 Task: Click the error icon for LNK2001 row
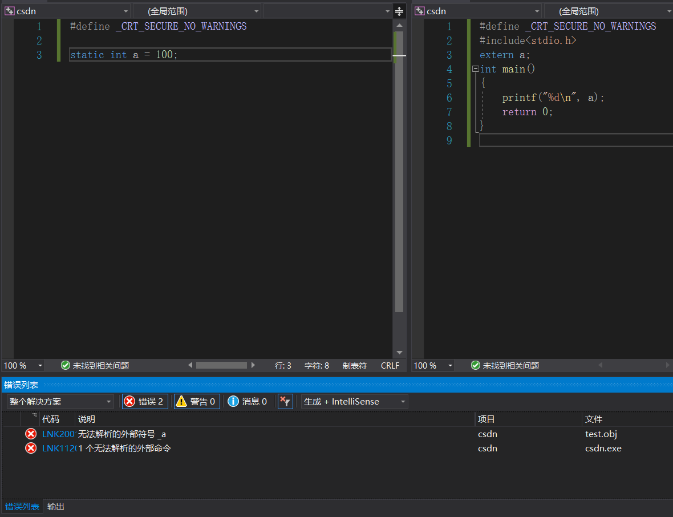point(31,434)
